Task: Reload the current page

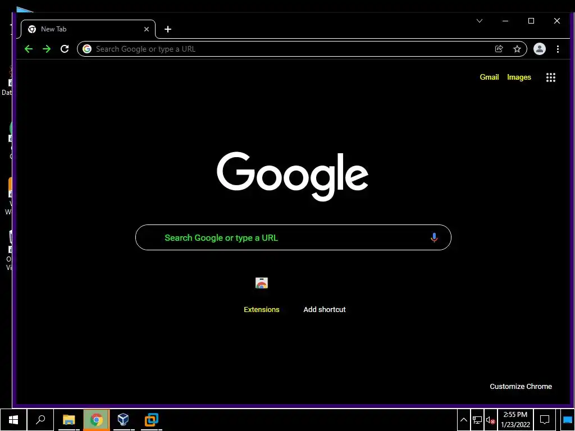Action: pyautogui.click(x=65, y=49)
